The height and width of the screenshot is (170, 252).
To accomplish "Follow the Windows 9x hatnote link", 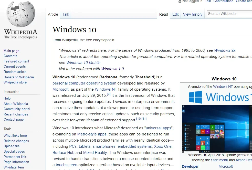I will pos(225,50).
